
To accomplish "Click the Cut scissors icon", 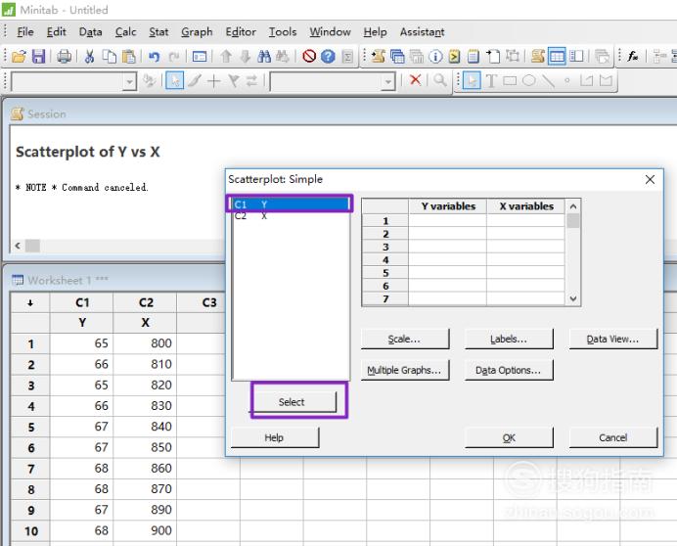I will pos(89,56).
